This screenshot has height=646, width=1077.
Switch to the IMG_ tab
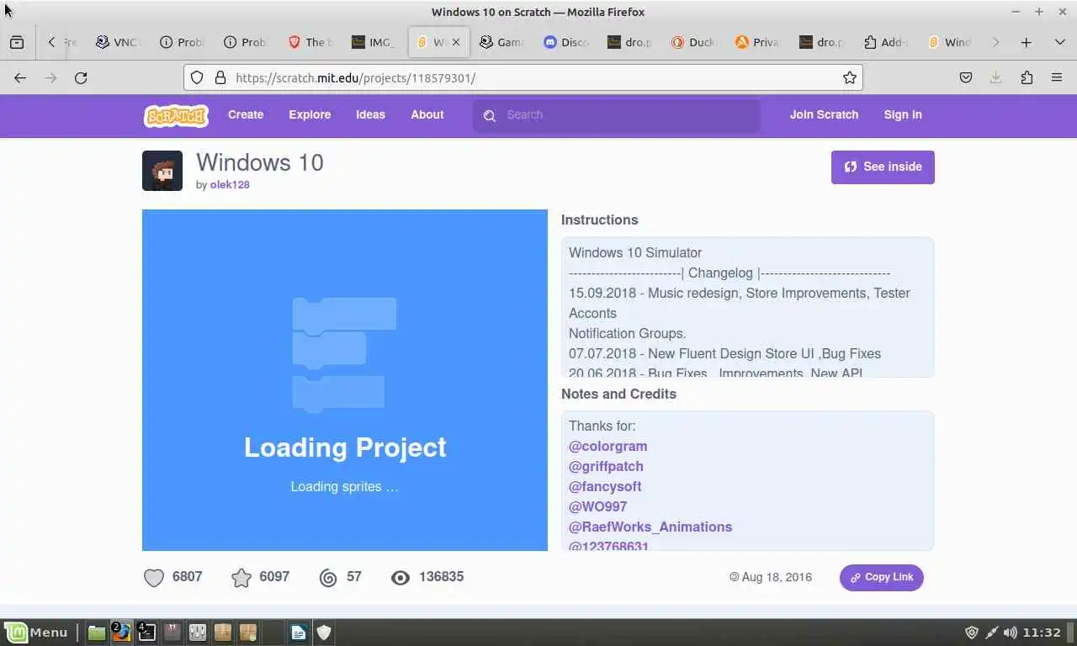374,42
